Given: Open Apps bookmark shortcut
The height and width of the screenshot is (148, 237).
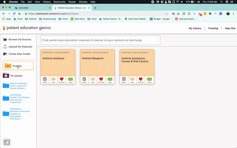Looking at the screenshot, I should (x=7, y=19).
